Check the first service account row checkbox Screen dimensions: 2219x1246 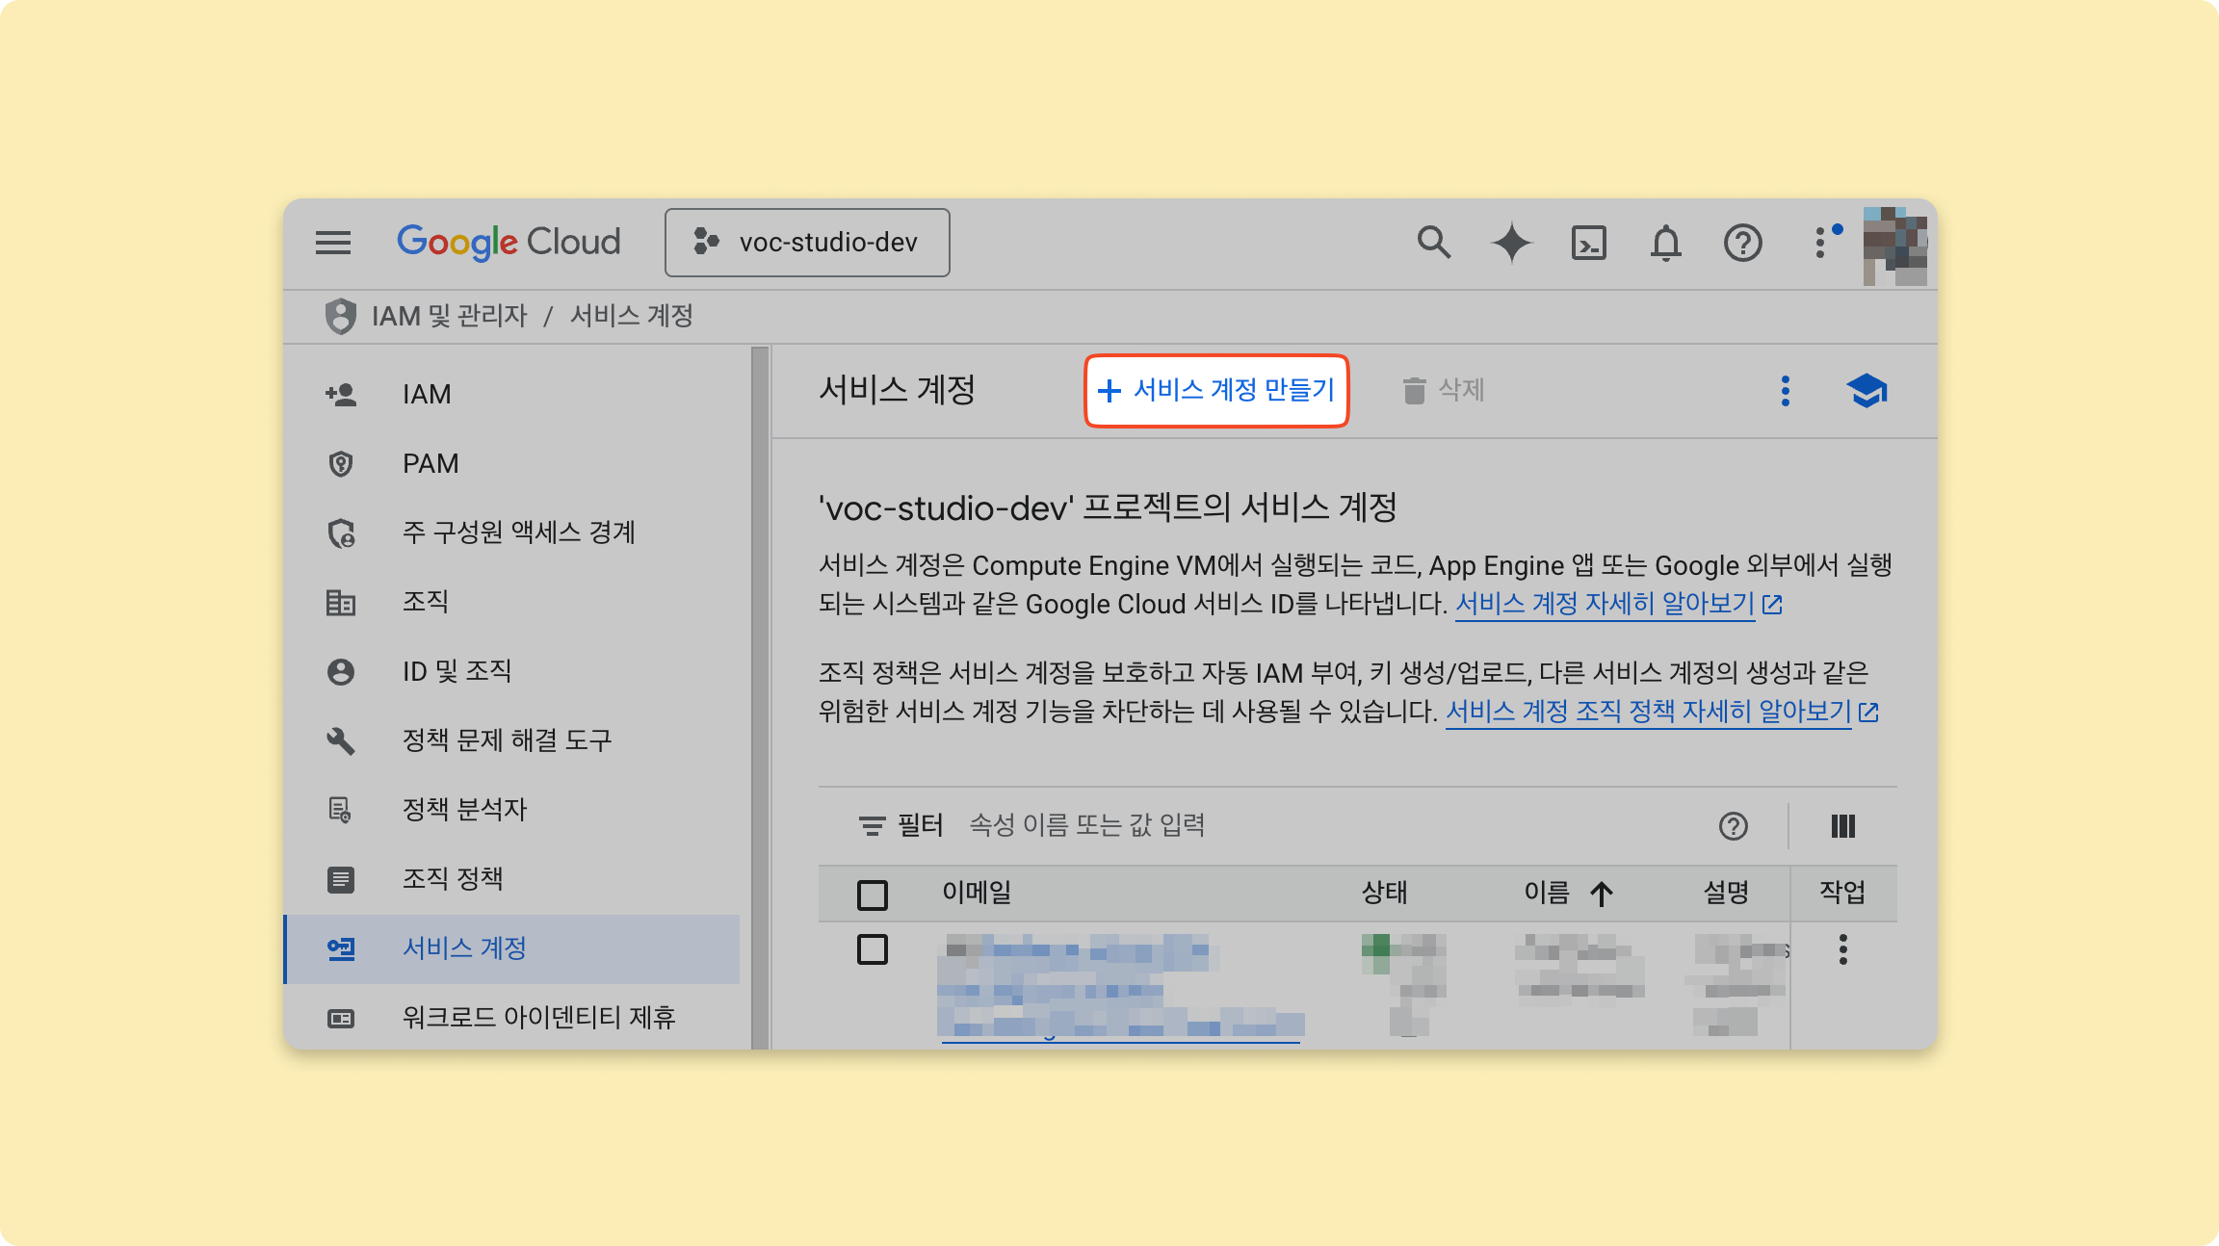click(873, 949)
